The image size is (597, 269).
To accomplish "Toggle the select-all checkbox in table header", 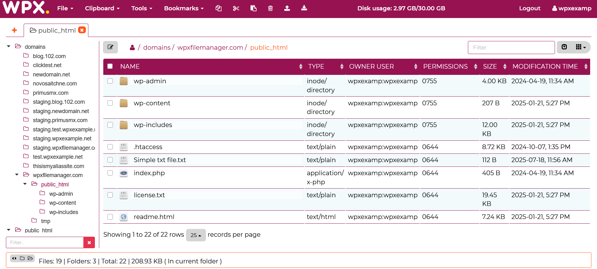I will coord(110,66).
